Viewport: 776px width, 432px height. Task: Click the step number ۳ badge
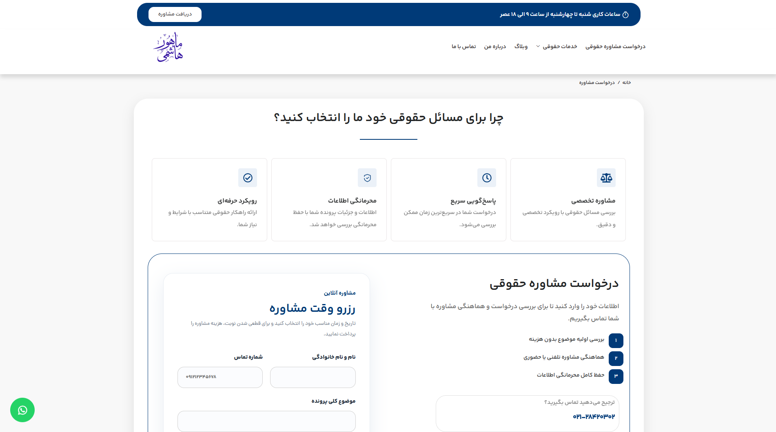[616, 376]
